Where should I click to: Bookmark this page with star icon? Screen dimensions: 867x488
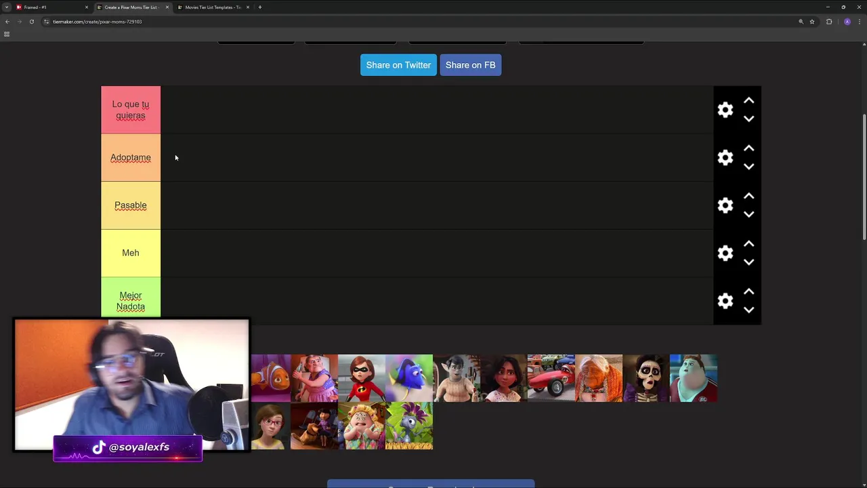[812, 22]
